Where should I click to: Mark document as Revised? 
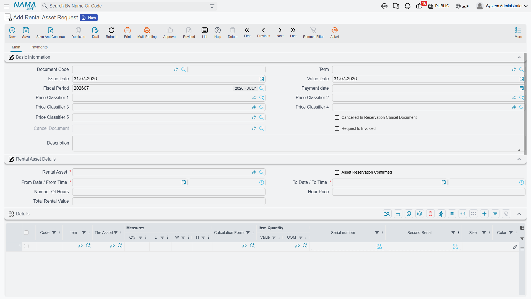[x=189, y=33]
